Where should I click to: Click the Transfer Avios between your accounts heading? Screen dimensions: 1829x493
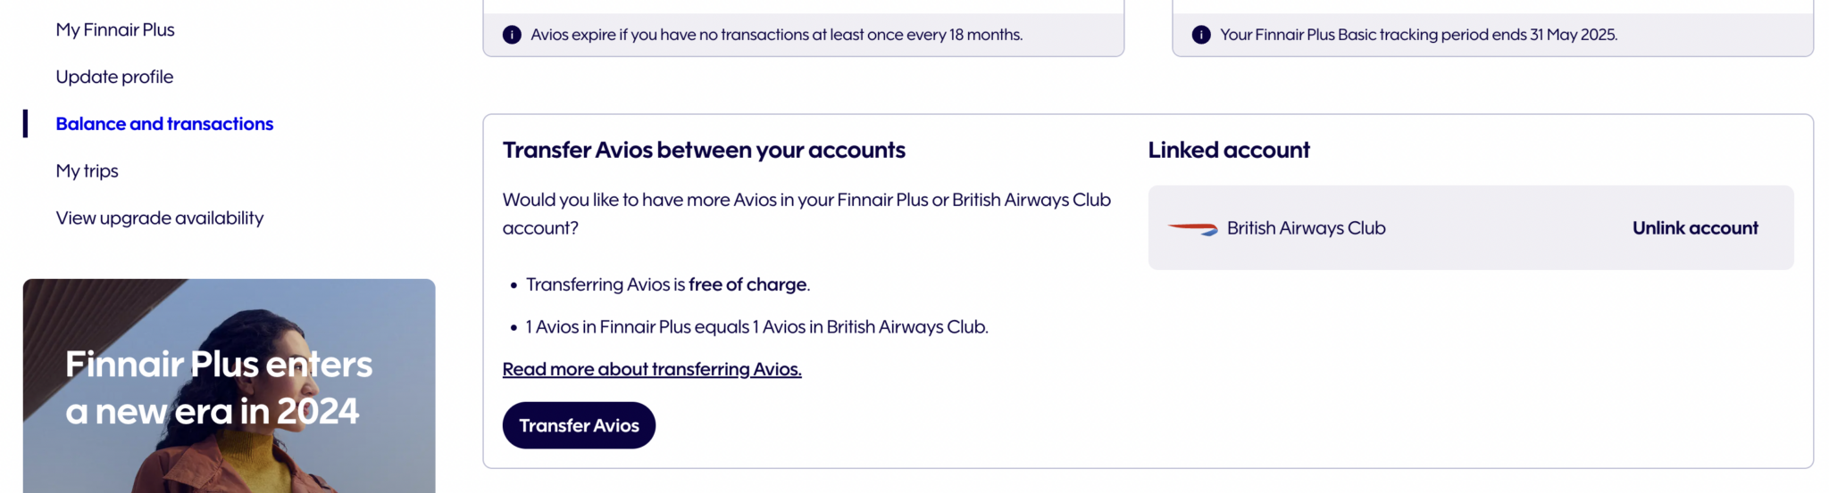pyautogui.click(x=704, y=150)
